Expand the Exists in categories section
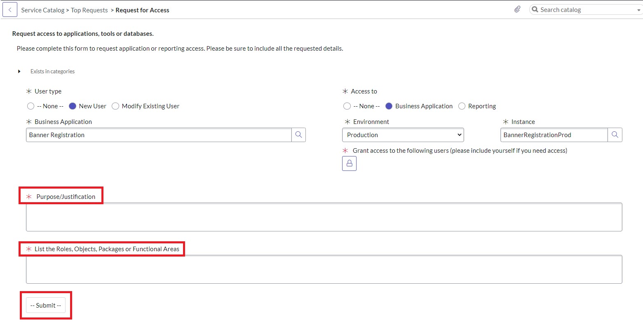This screenshot has width=643, height=322. tap(19, 71)
